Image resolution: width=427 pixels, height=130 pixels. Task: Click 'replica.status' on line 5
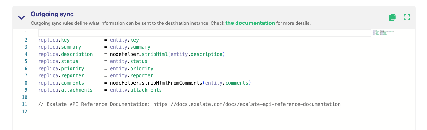[58, 61]
